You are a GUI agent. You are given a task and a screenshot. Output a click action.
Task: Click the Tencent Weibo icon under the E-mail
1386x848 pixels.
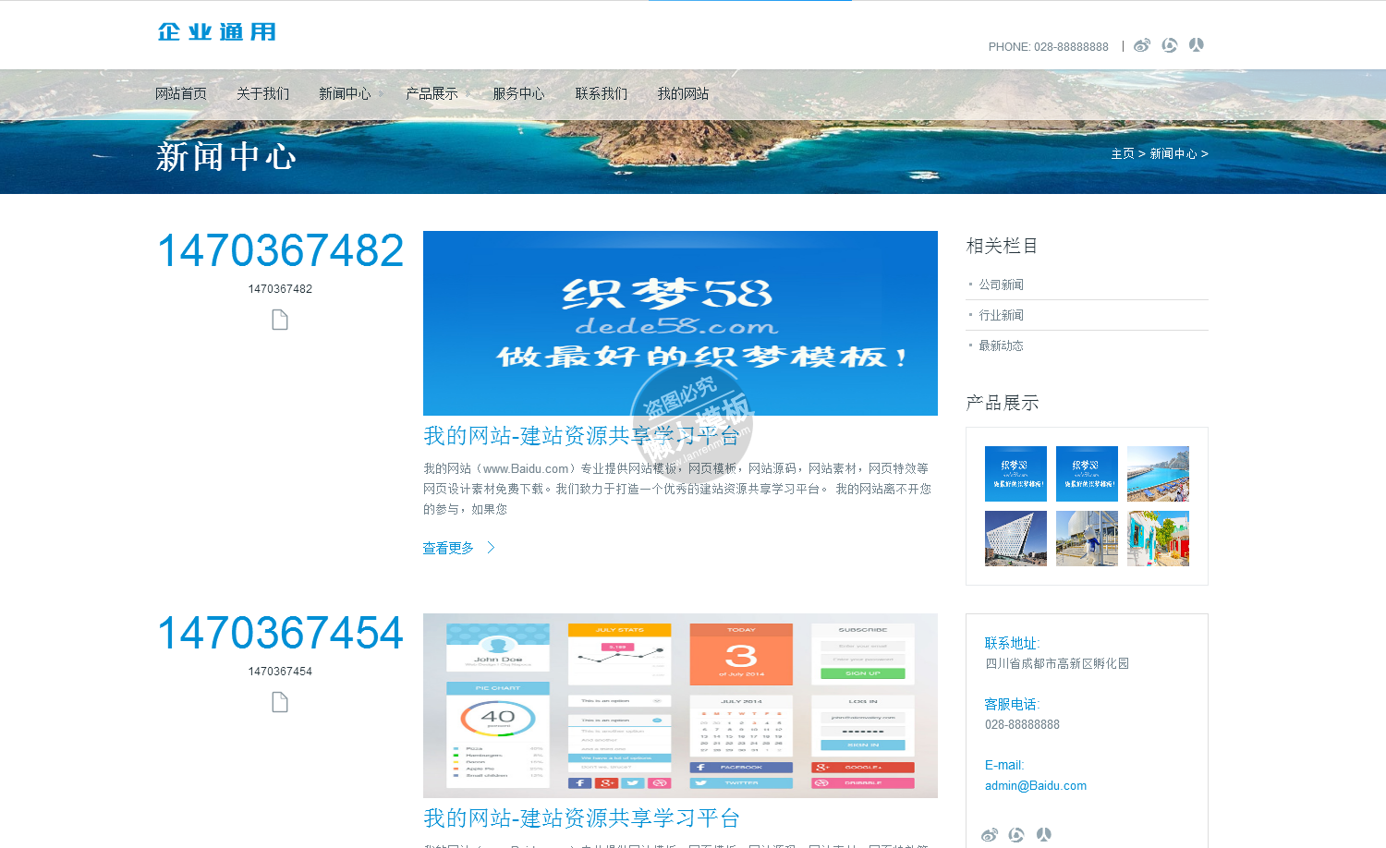(x=1016, y=835)
